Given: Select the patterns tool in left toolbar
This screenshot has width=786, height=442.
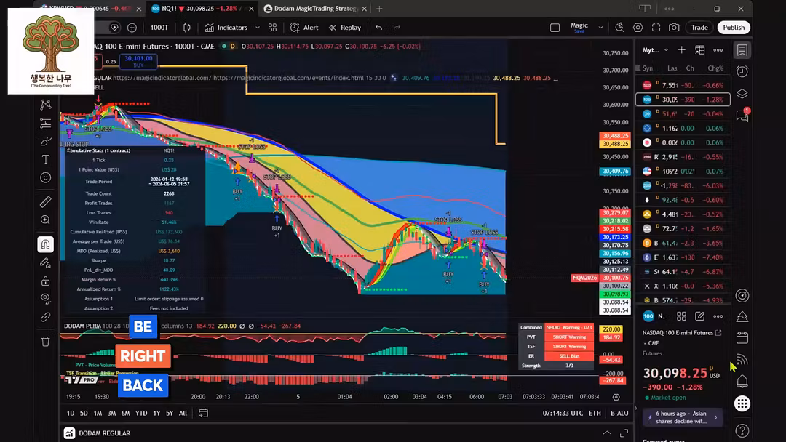Looking at the screenshot, I should point(46,104).
